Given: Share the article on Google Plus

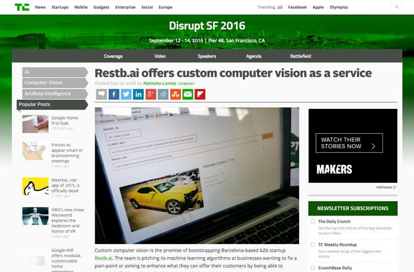Looking at the screenshot, I should pos(150,94).
